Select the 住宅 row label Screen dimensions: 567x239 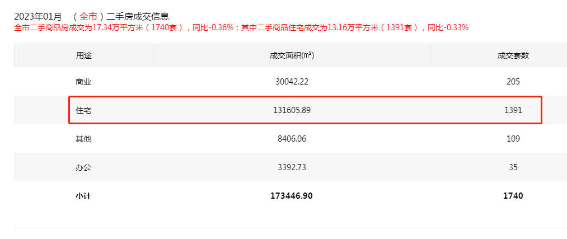pos(83,110)
